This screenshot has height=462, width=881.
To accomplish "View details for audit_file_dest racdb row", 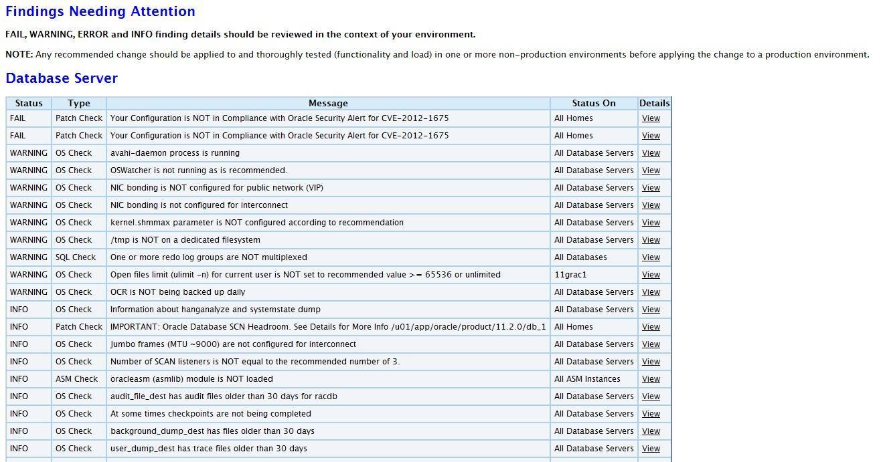I will coord(651,396).
